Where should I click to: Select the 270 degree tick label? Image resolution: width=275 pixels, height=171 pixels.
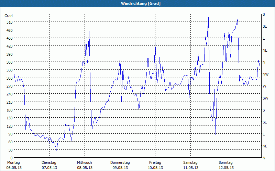coord(9,86)
